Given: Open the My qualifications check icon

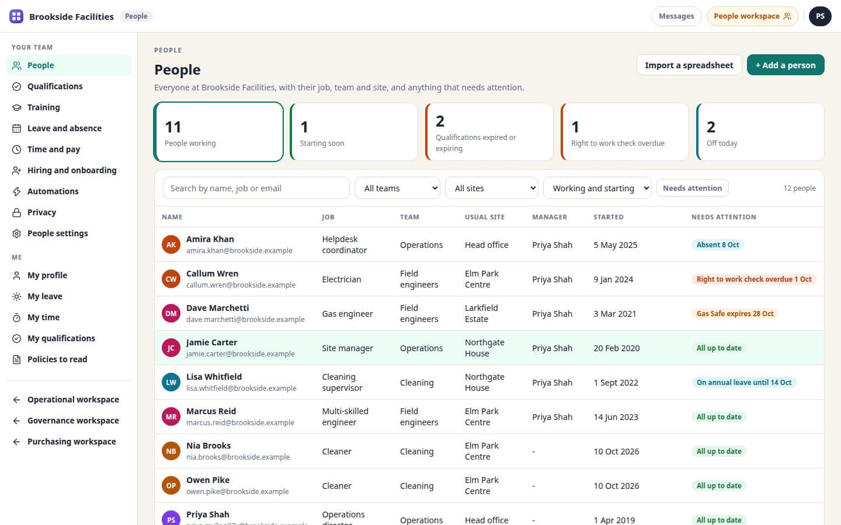Looking at the screenshot, I should coord(17,338).
